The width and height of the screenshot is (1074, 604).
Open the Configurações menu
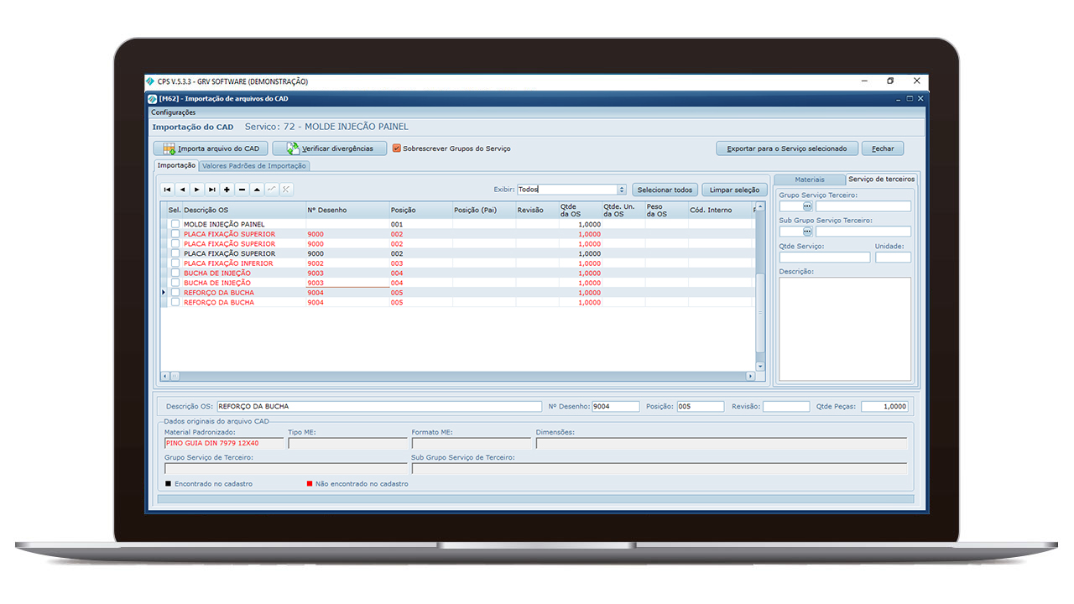point(173,112)
